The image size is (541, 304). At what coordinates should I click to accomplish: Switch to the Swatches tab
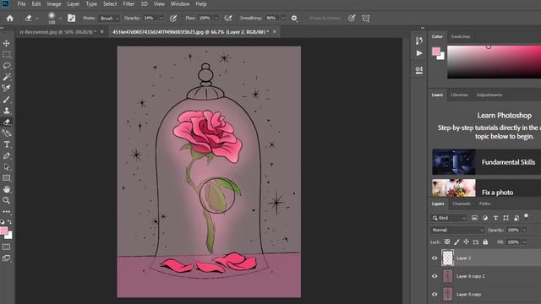pos(460,36)
